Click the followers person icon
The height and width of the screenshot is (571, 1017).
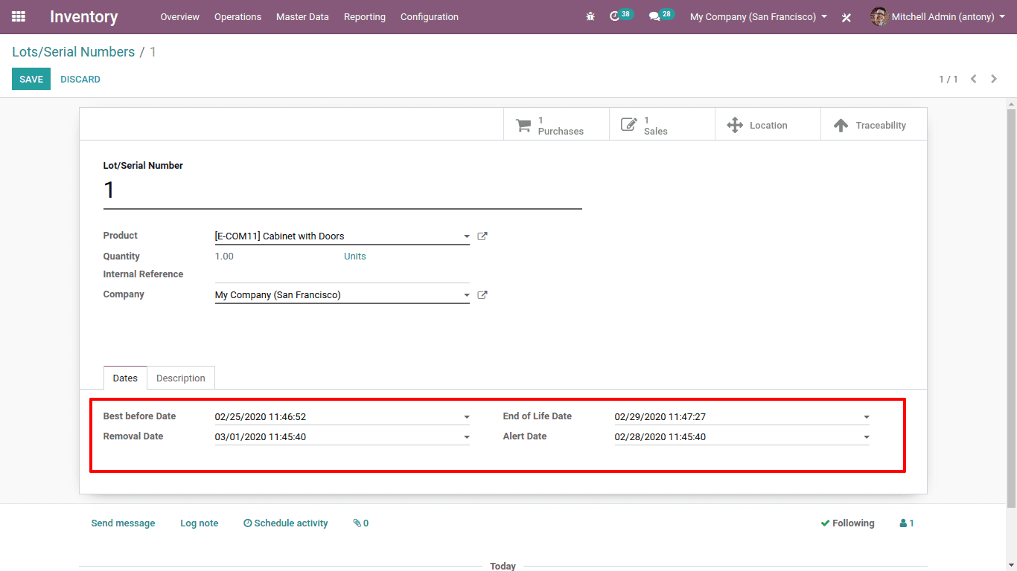[903, 523]
